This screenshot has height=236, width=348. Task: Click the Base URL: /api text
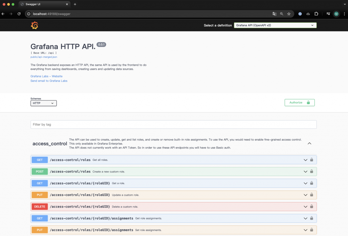click(x=43, y=53)
